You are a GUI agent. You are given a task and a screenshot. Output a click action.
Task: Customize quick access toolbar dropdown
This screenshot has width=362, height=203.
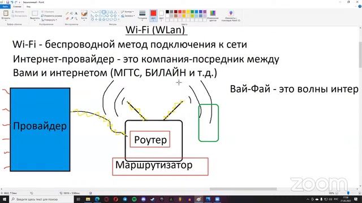pos(20,2)
